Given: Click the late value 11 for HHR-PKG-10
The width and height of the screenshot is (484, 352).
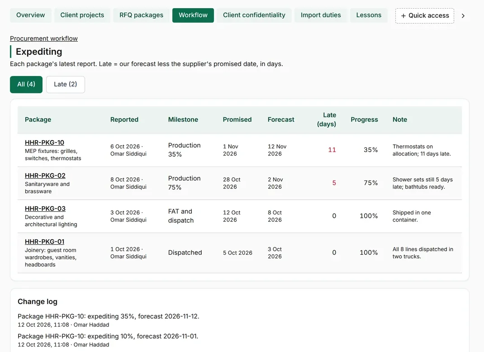Looking at the screenshot, I should 332,150.
